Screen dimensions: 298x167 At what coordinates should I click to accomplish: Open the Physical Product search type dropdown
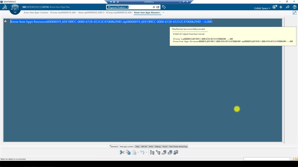[x=118, y=7]
